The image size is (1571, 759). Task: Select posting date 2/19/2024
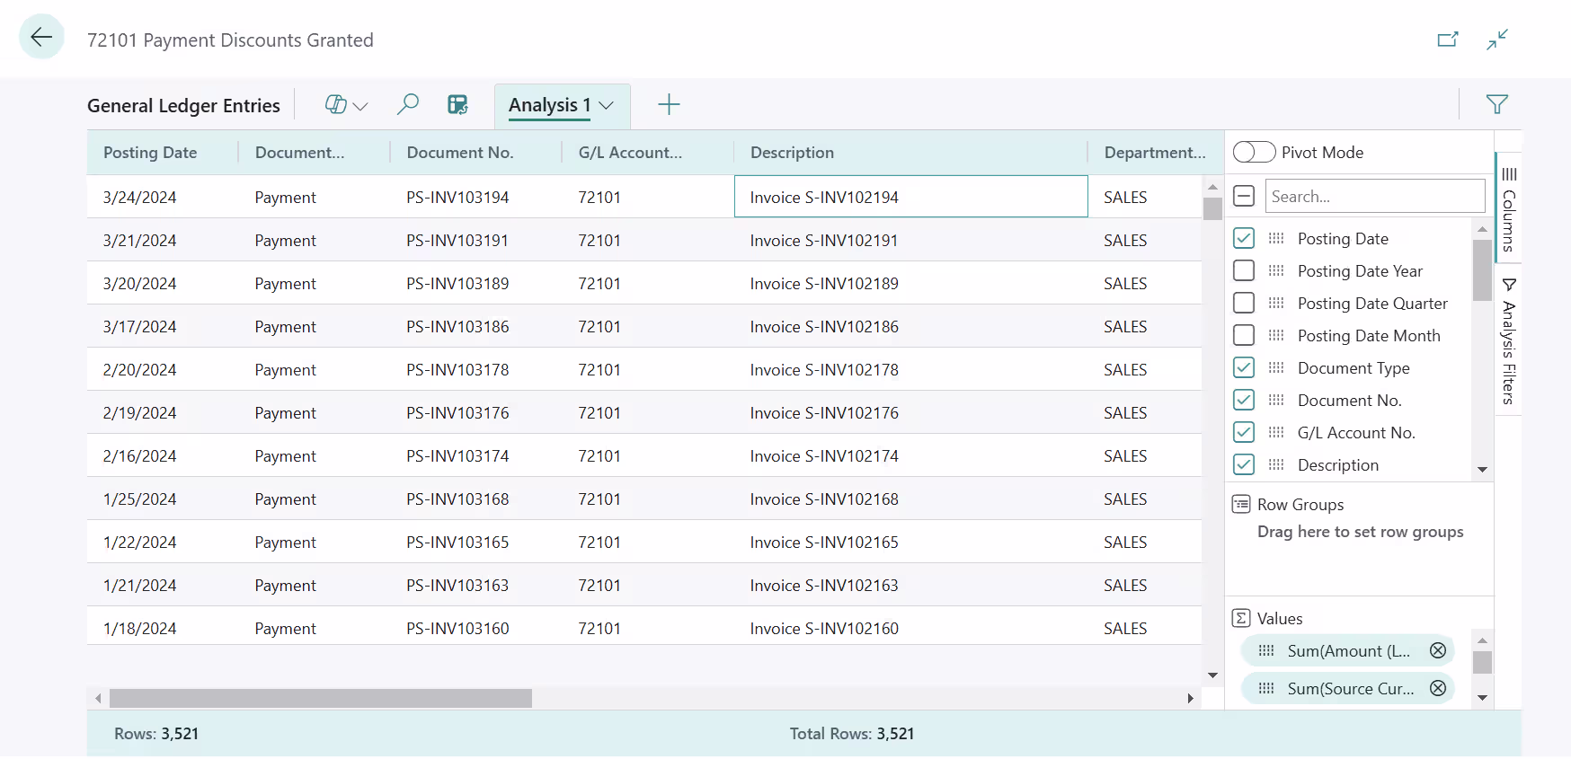(x=140, y=413)
